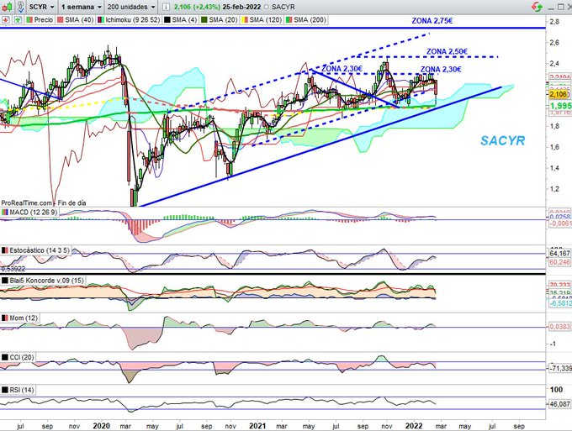The width and height of the screenshot is (572, 431).
Task: Click the 46,087 RSI value label
Action: pyautogui.click(x=560, y=403)
